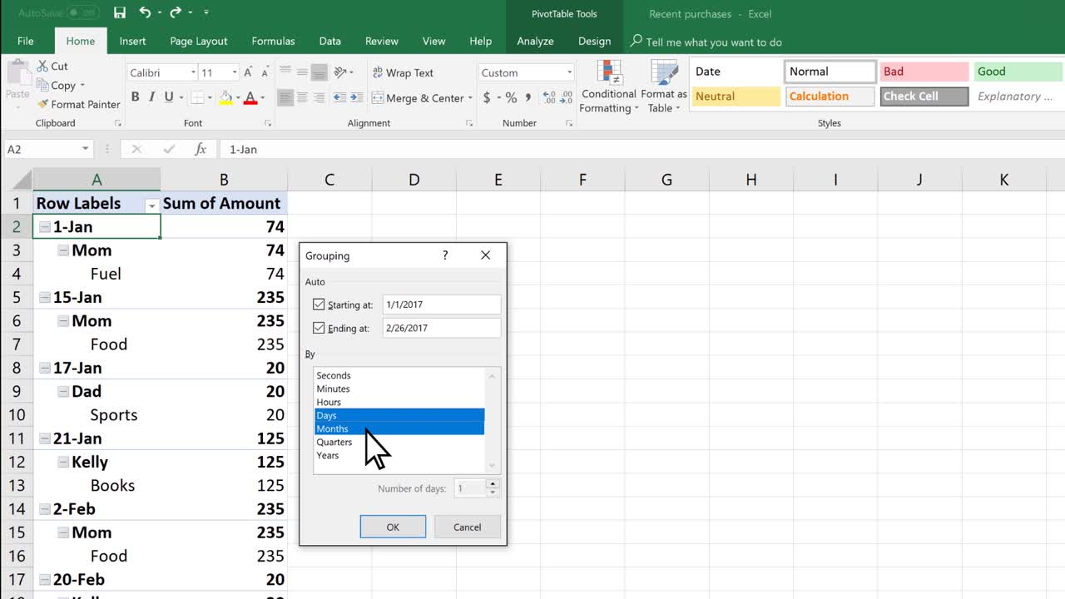The image size is (1065, 599).
Task: Click the Ending at date field
Action: point(442,328)
